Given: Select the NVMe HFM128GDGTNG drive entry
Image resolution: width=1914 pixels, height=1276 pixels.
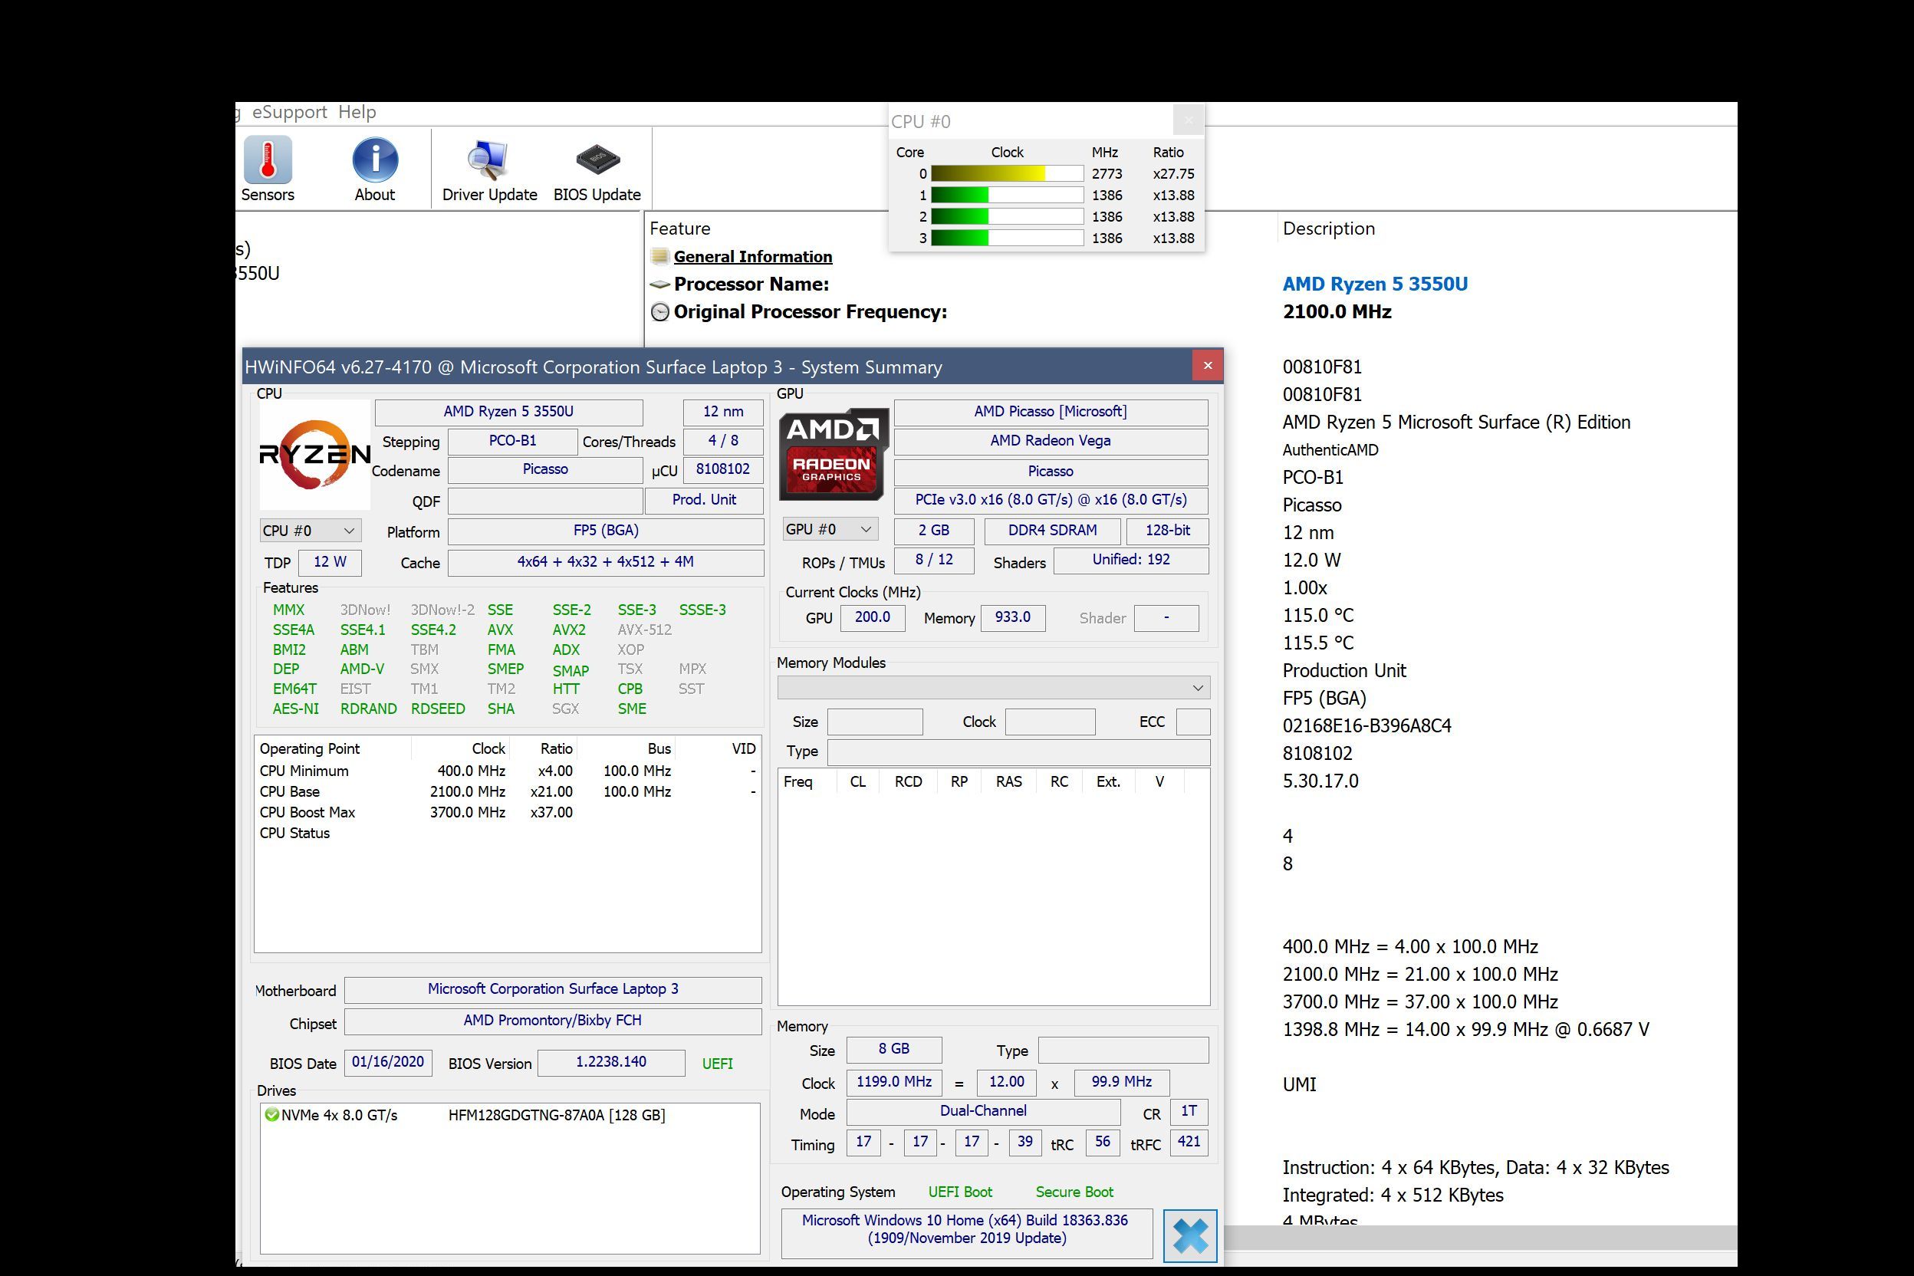Looking at the screenshot, I should point(556,1115).
